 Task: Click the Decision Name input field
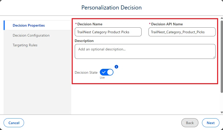pos(108,32)
